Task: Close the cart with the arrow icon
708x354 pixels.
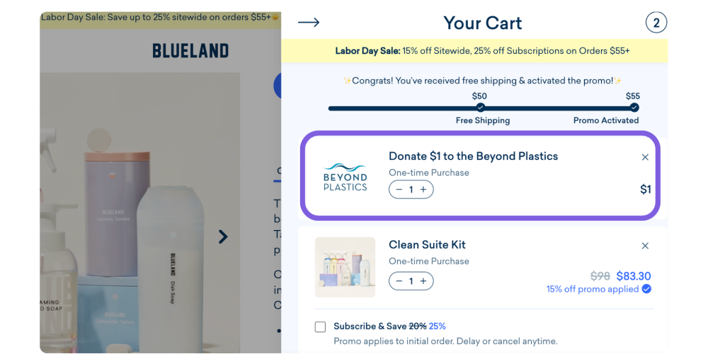Action: click(x=309, y=23)
